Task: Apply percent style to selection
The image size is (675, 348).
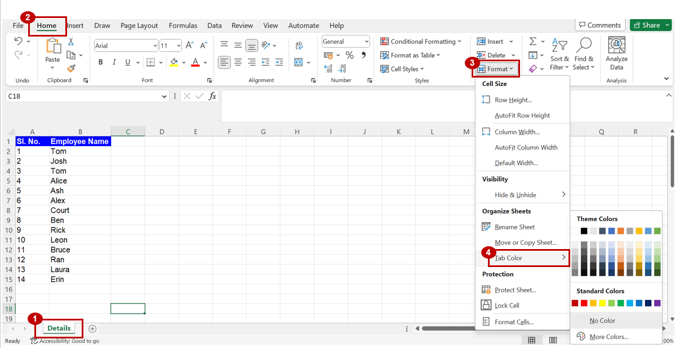Action: point(349,55)
